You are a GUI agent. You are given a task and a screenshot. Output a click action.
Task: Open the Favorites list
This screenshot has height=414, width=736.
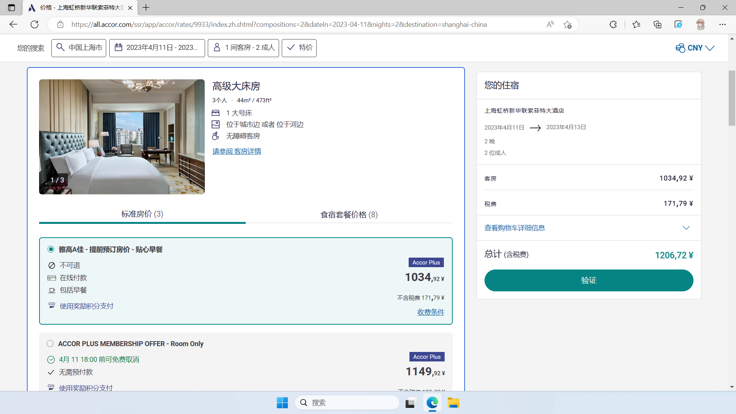636,25
